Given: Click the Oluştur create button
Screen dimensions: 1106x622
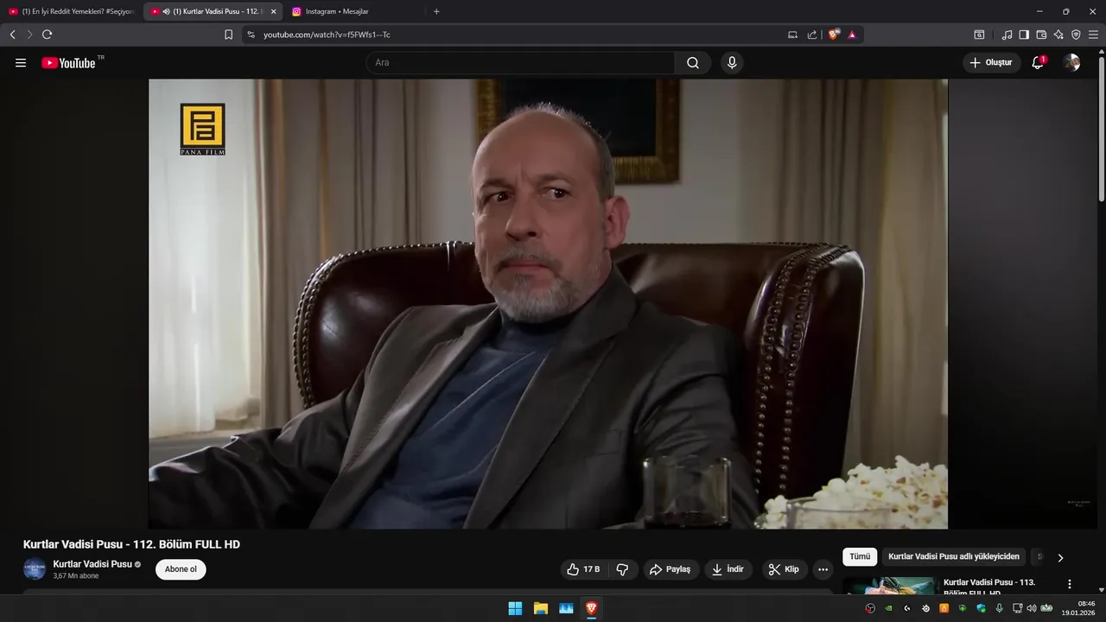Looking at the screenshot, I should pyautogui.click(x=992, y=62).
